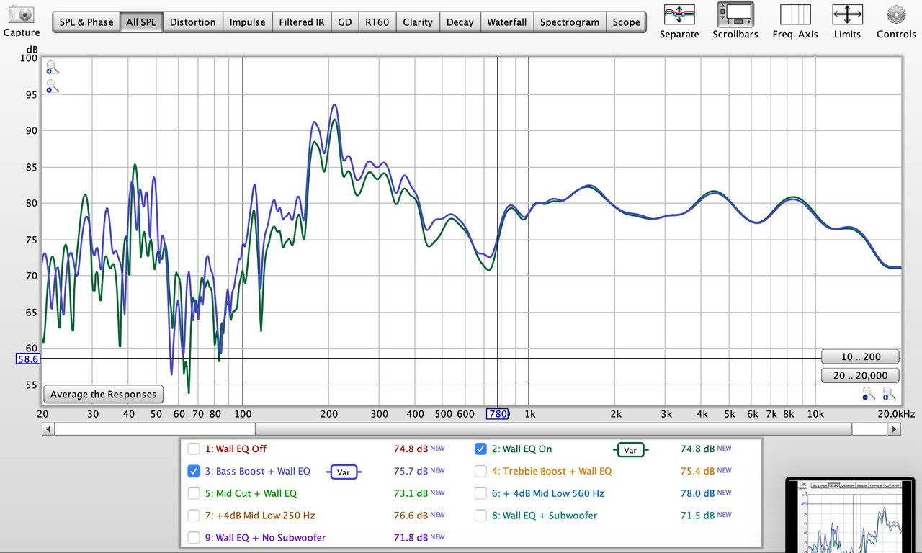Open the Var smoothing selector for Wall EQ On
922x553 pixels.
click(x=630, y=450)
